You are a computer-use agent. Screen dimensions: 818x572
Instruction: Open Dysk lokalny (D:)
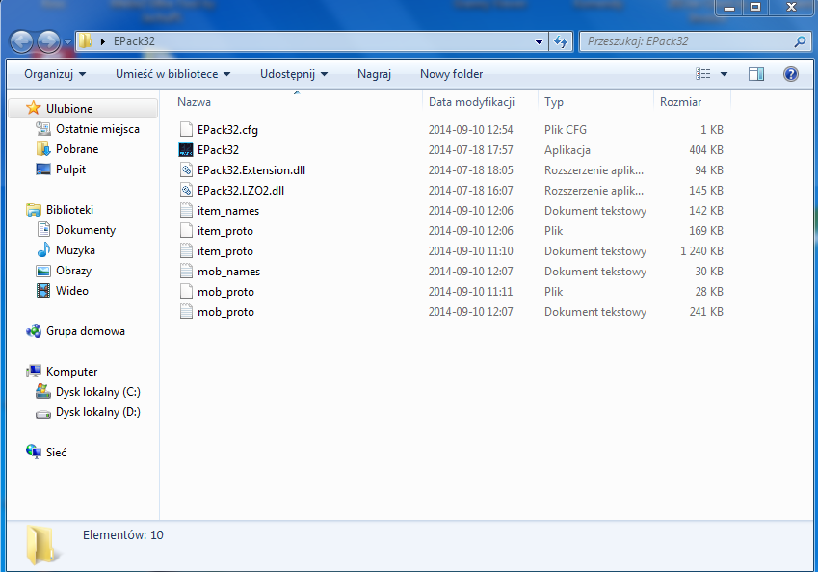coord(97,412)
